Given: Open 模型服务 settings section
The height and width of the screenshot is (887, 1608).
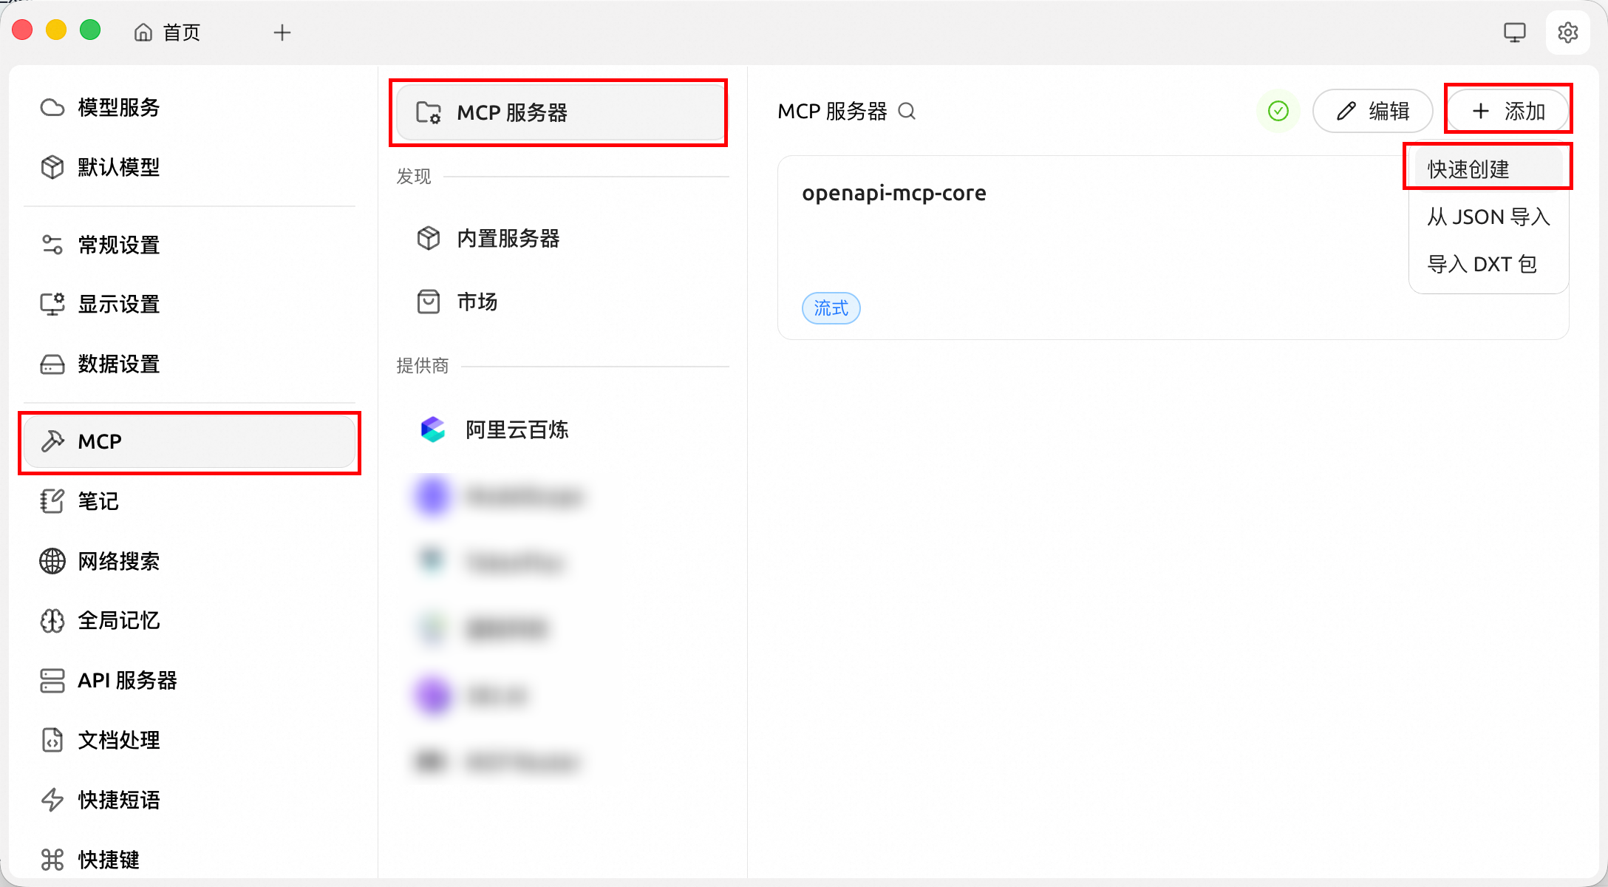Looking at the screenshot, I should [118, 108].
